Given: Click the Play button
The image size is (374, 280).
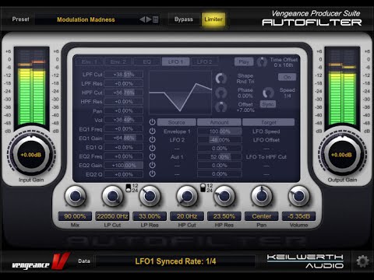Looking at the screenshot, I should [244, 61].
